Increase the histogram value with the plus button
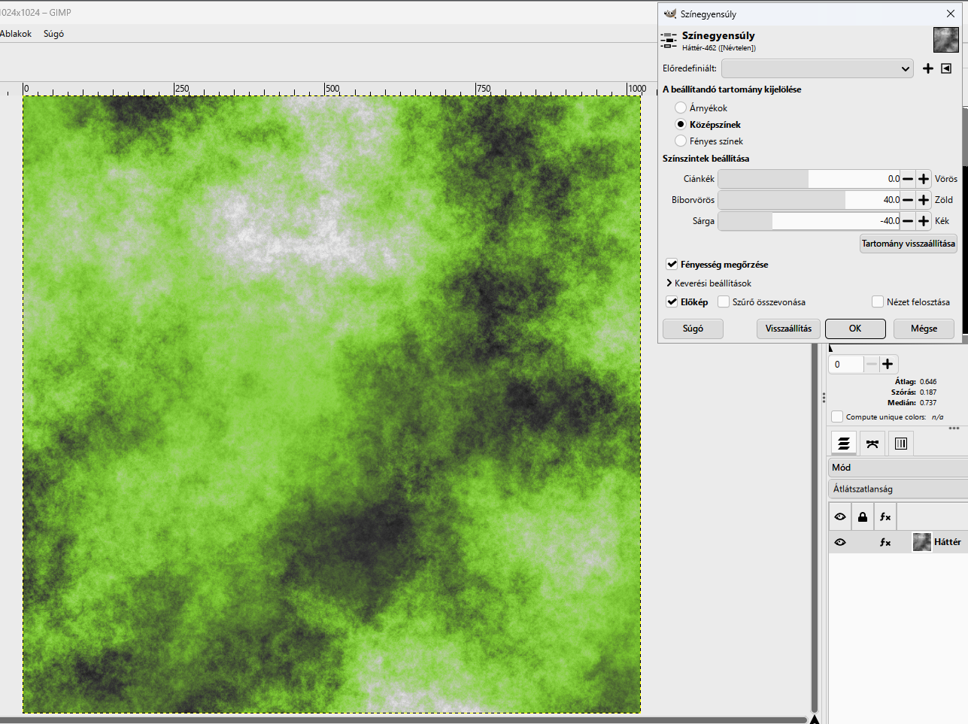The height and width of the screenshot is (724, 968). [x=888, y=364]
